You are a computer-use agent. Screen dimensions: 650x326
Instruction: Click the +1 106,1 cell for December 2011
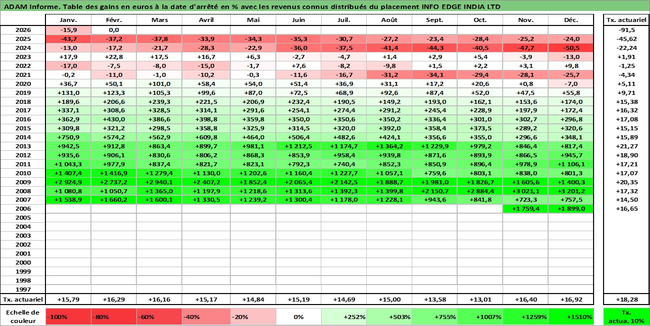click(x=571, y=164)
